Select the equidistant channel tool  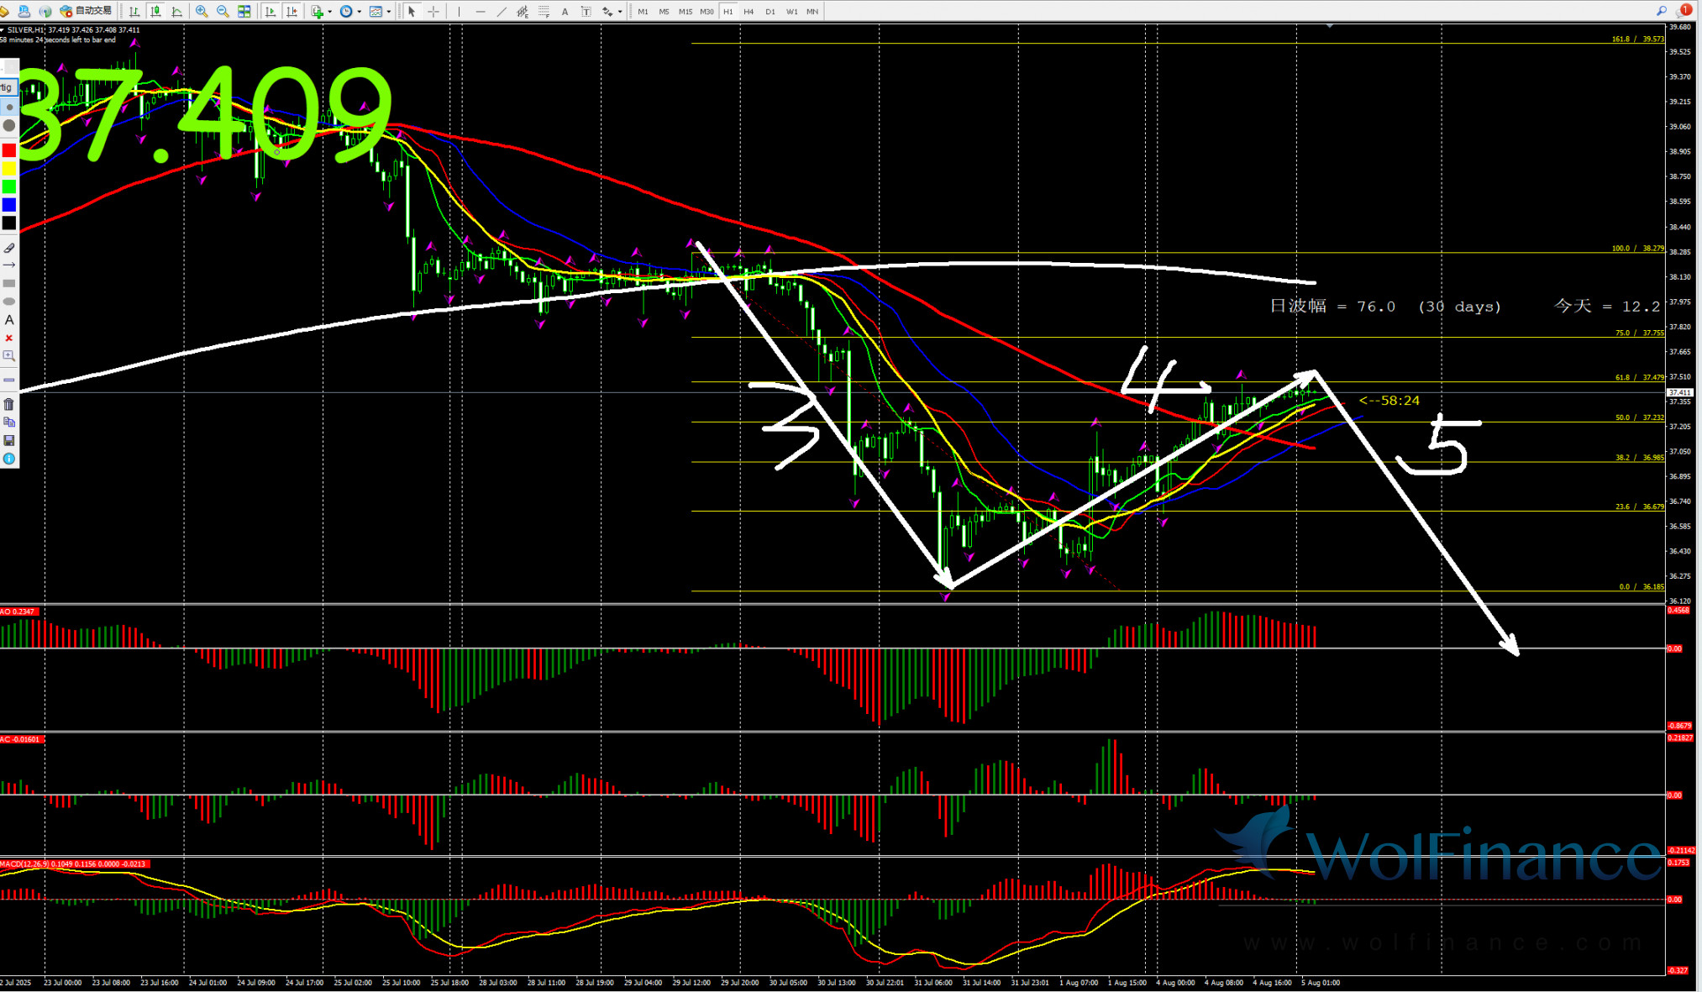523,11
